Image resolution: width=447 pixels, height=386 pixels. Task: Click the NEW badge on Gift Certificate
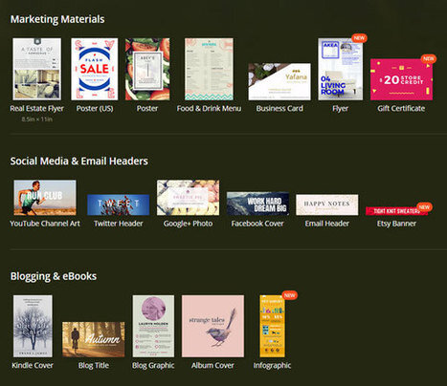(x=429, y=58)
